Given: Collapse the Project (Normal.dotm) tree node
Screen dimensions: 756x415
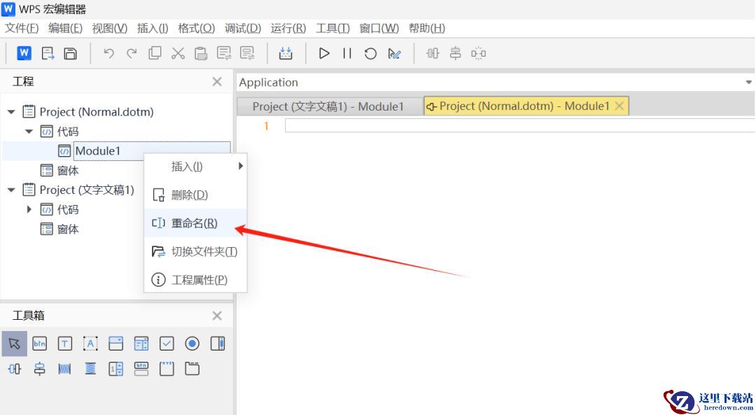Looking at the screenshot, I should coord(11,112).
